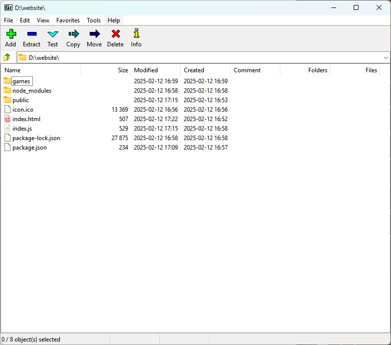Click size value 27 875
The image size is (391, 345).
(x=120, y=138)
